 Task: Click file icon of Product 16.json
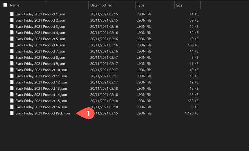(x=12, y=107)
